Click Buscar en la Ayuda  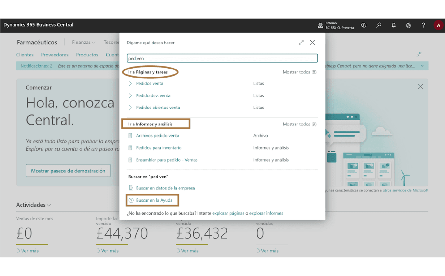tap(154, 200)
